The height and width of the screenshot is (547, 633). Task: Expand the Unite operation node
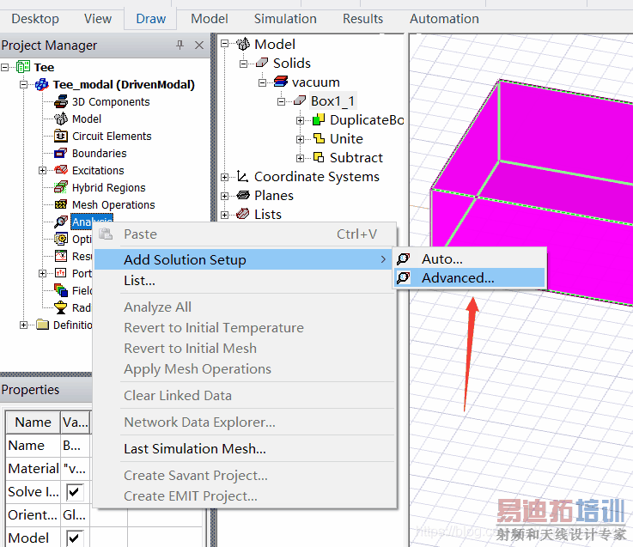point(300,139)
